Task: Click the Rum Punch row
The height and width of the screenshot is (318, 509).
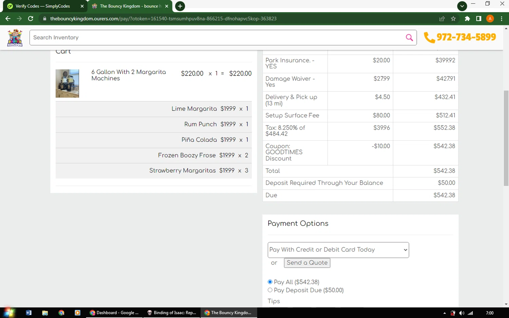Action: tap(154, 124)
